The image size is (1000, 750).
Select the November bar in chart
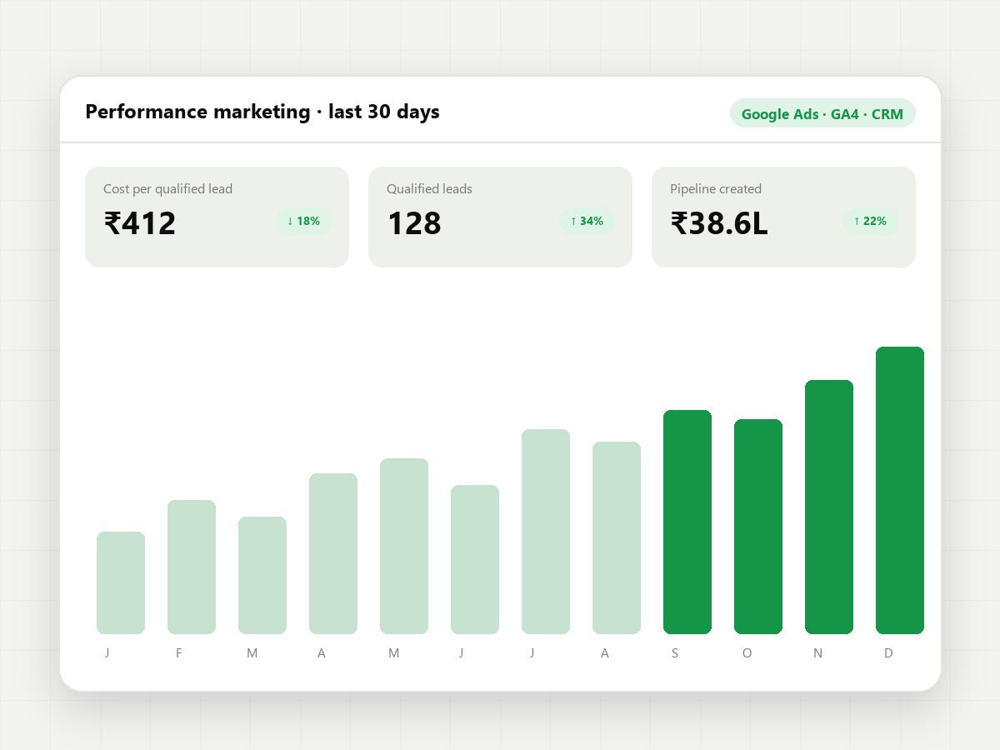tap(829, 507)
